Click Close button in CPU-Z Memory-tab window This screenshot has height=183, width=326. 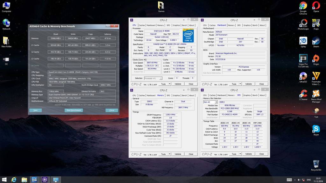(191, 154)
